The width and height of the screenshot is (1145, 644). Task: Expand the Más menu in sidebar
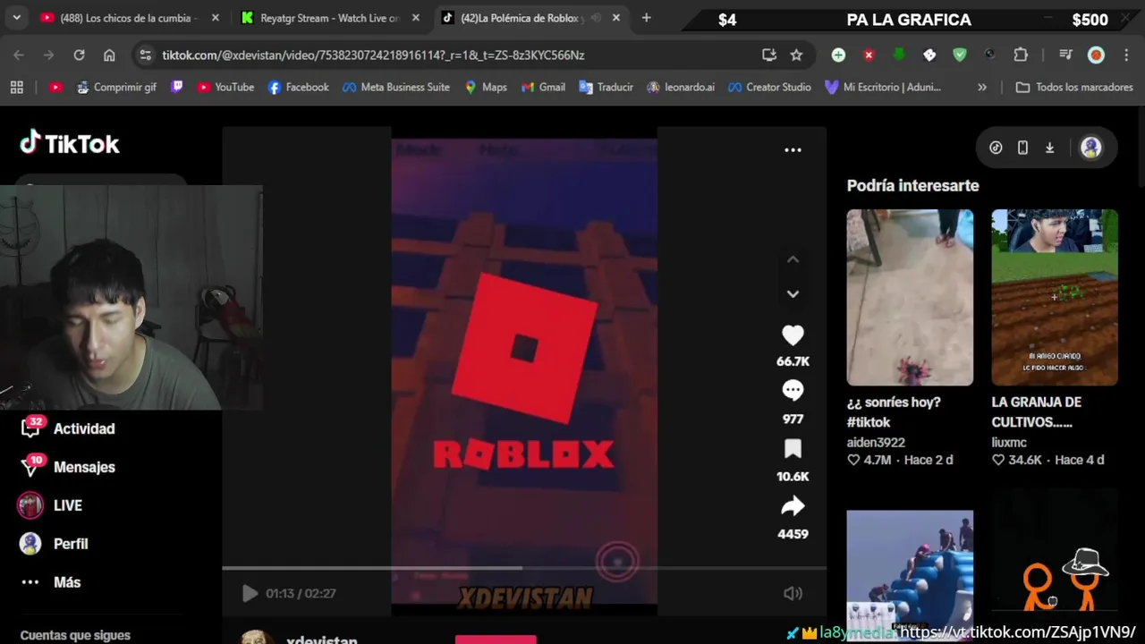coord(50,582)
